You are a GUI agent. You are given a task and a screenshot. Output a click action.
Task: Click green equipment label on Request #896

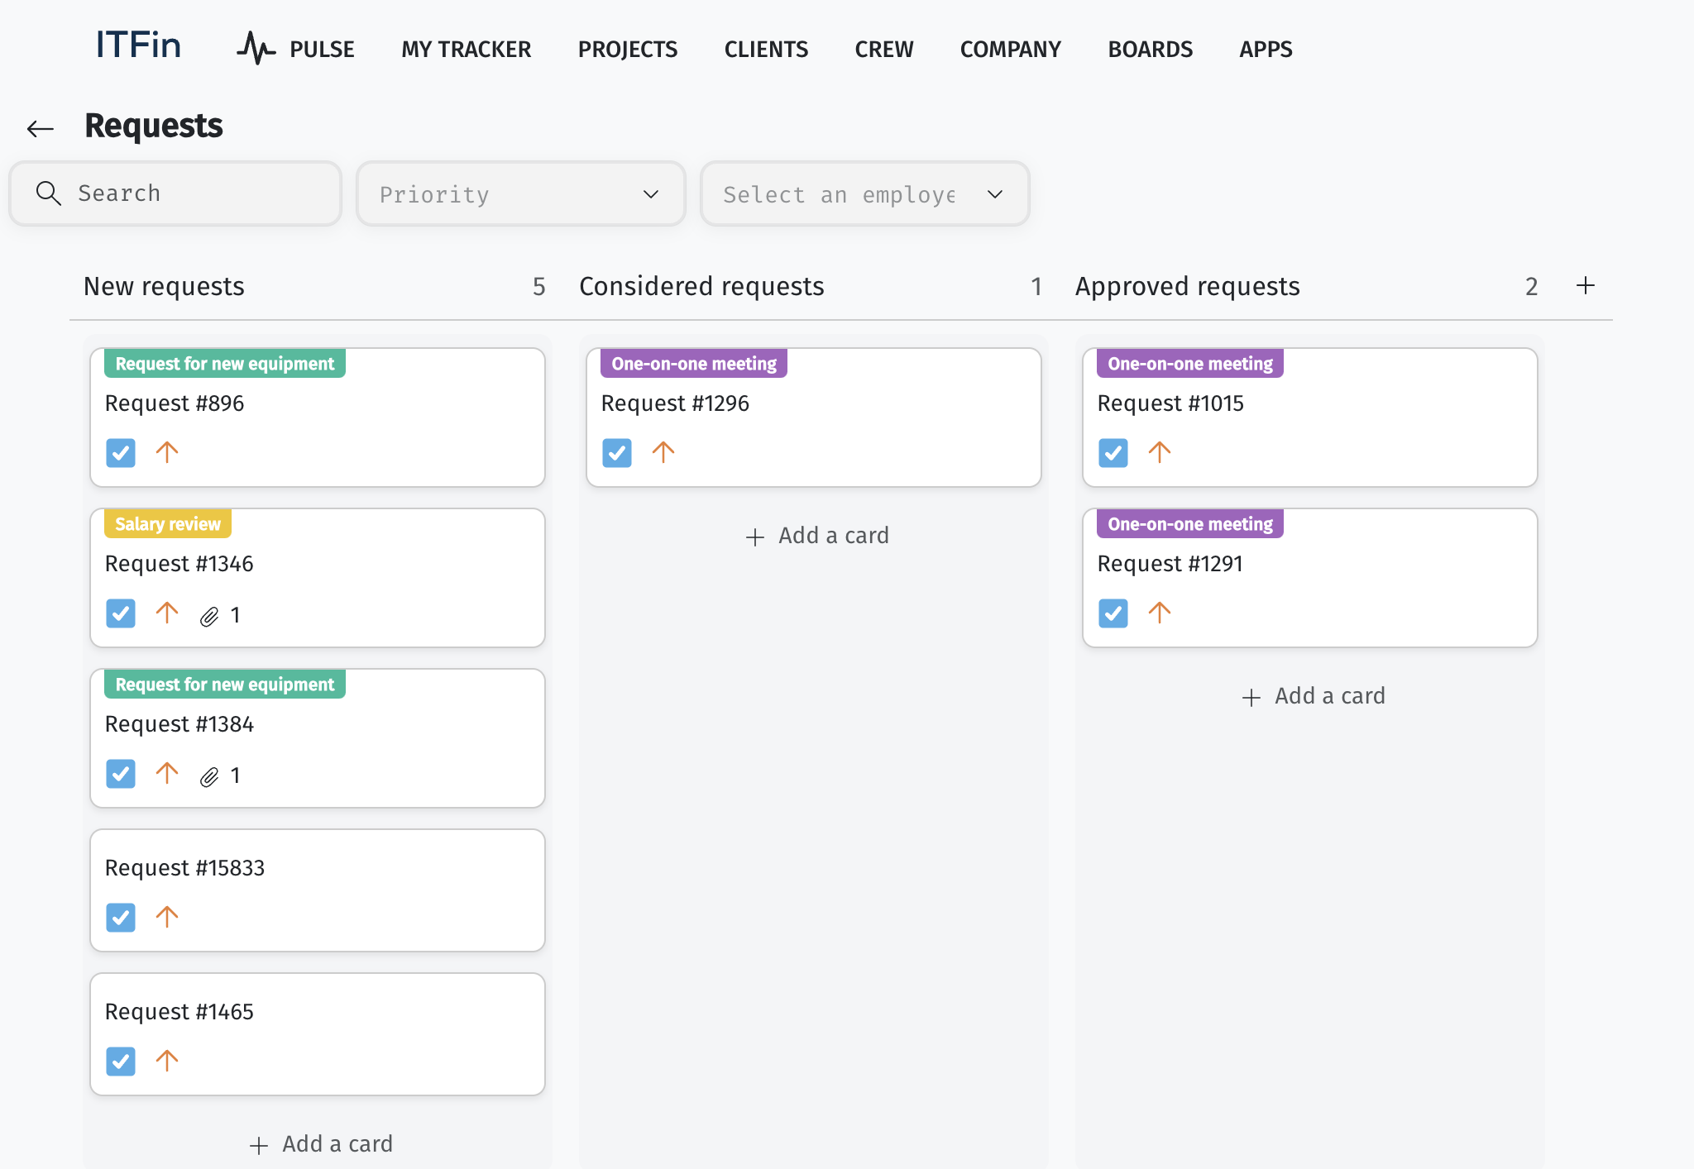[x=225, y=364]
